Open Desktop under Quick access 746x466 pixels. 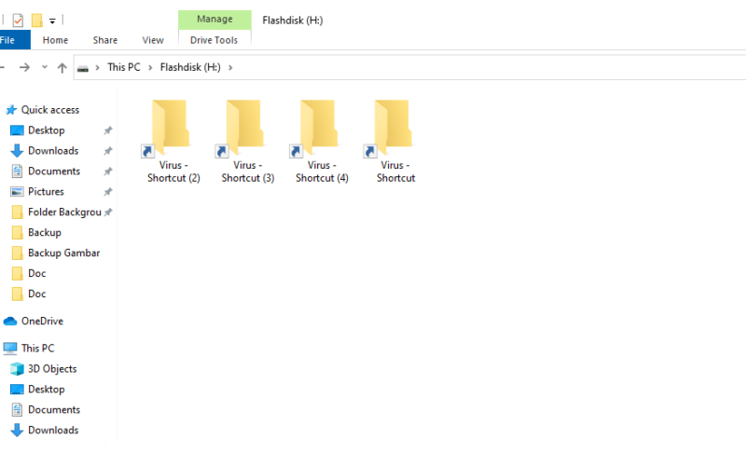tap(46, 130)
